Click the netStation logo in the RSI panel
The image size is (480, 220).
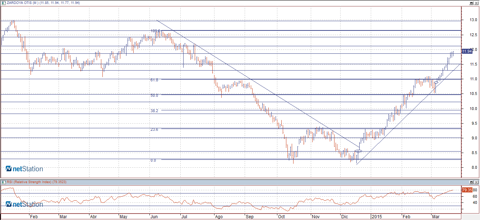24,204
